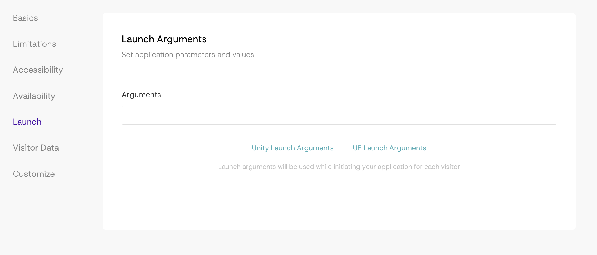Click the Arguments field label
Image resolution: width=597 pixels, height=255 pixels.
[x=141, y=95]
